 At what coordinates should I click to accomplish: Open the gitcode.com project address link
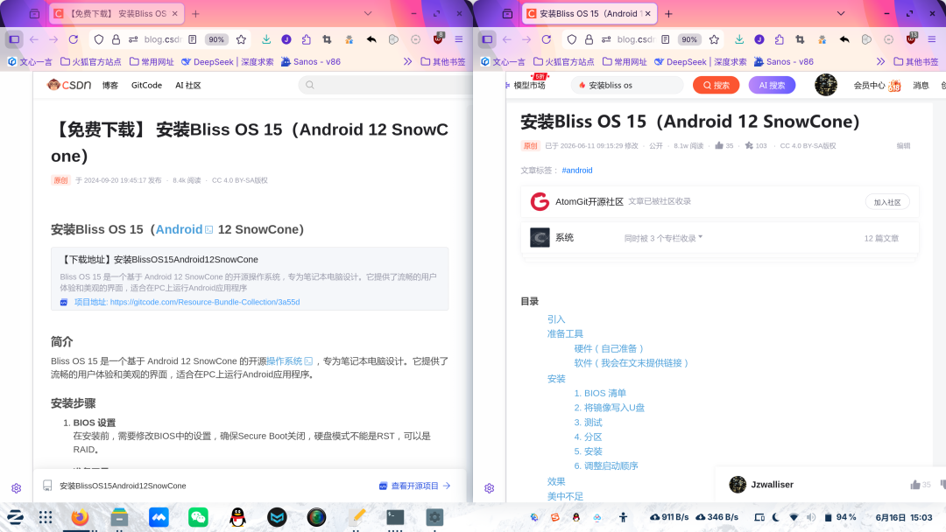[204, 302]
